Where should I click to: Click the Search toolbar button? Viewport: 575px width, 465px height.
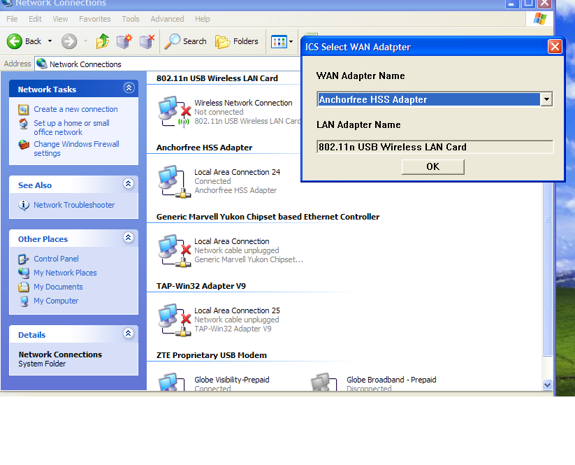point(185,41)
